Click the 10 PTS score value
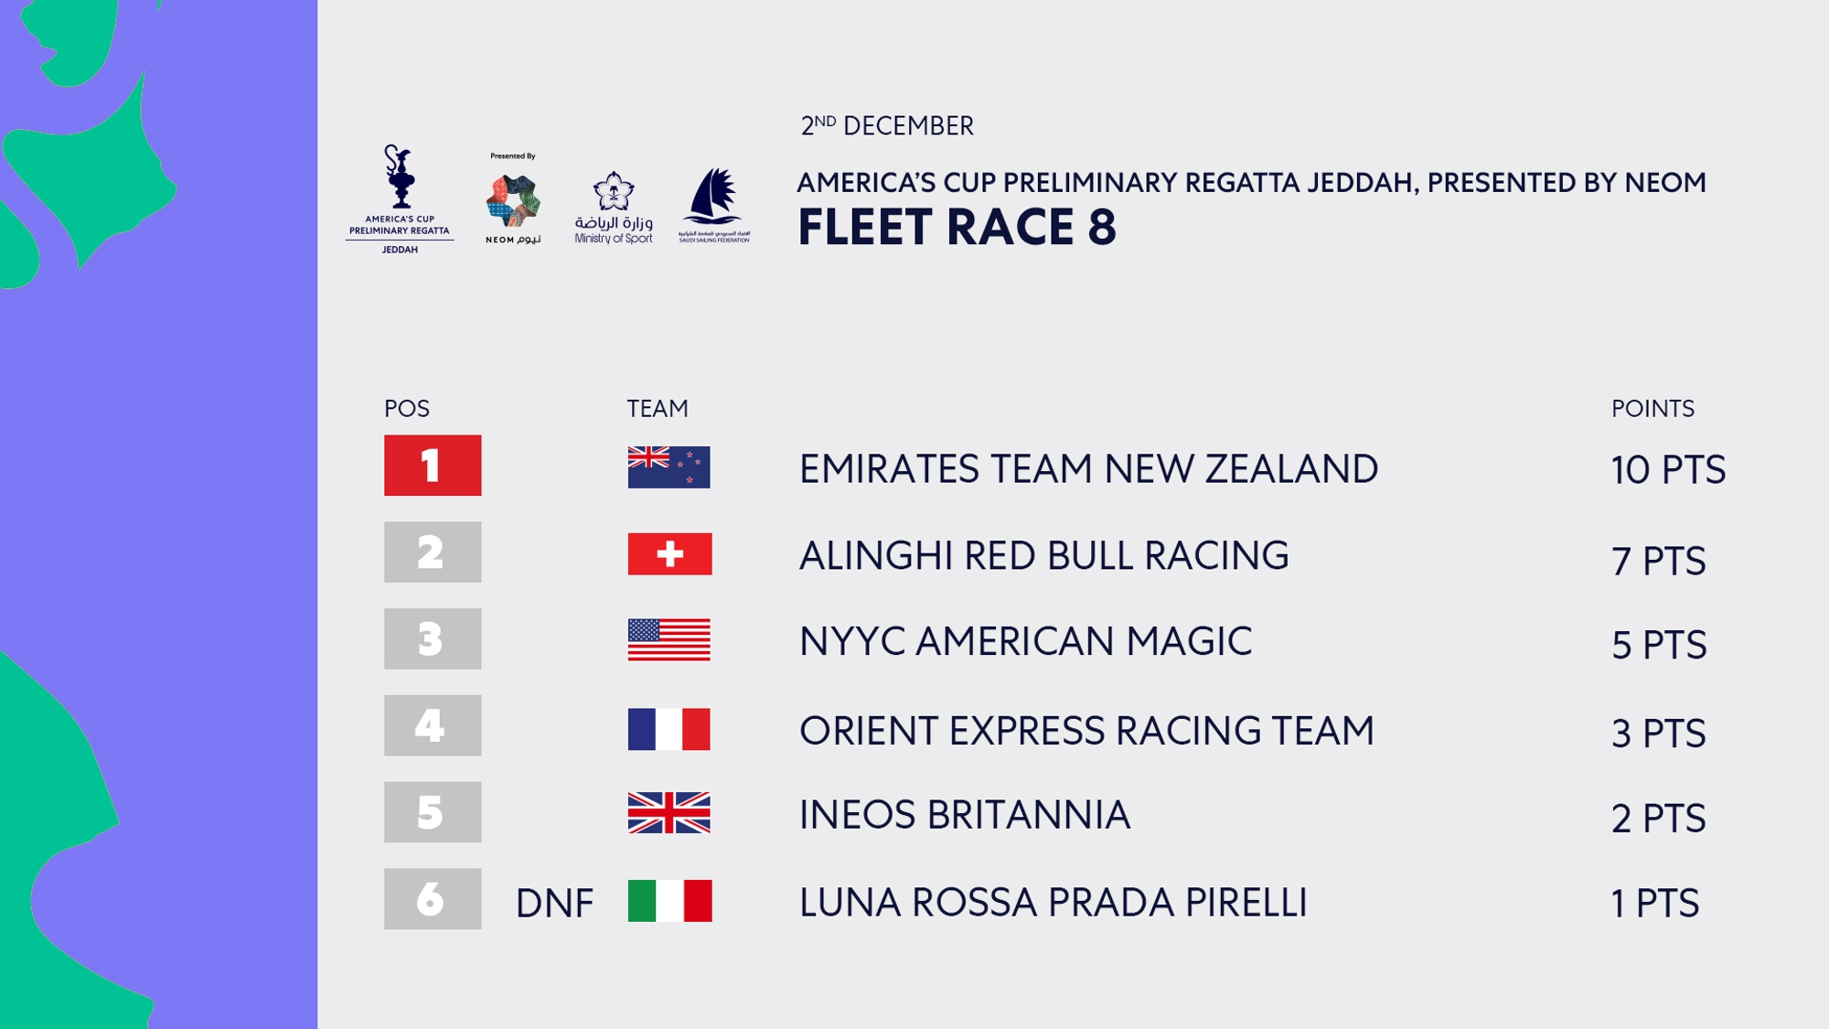The height and width of the screenshot is (1029, 1829). pyautogui.click(x=1668, y=470)
